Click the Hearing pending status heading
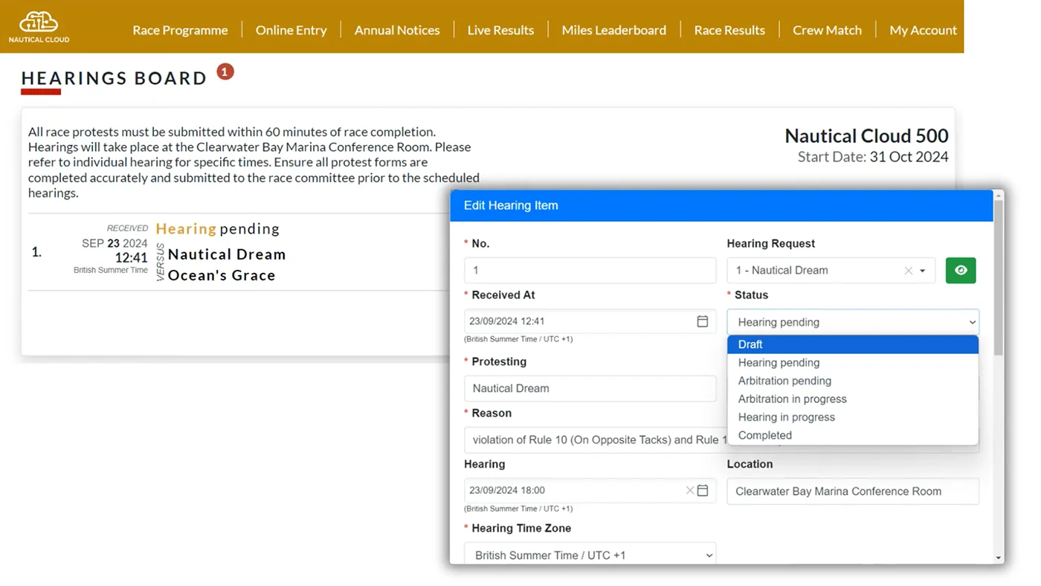The width and height of the screenshot is (1041, 586). [x=218, y=228]
